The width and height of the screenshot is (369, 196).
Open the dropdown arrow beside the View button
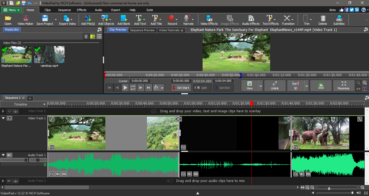(261, 86)
